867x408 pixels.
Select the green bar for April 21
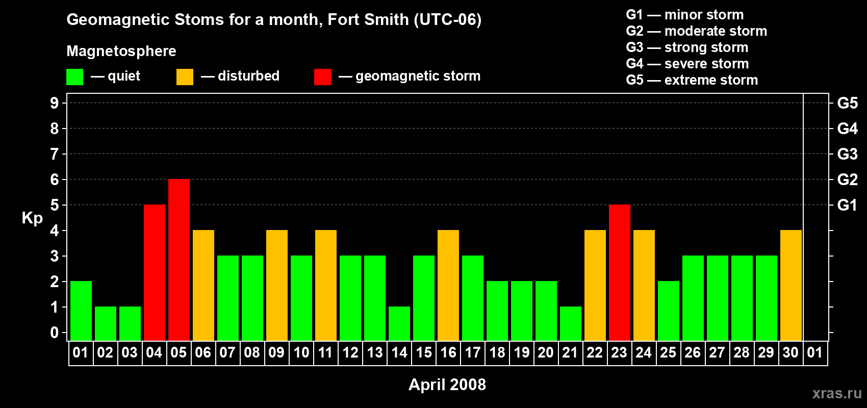tap(571, 324)
